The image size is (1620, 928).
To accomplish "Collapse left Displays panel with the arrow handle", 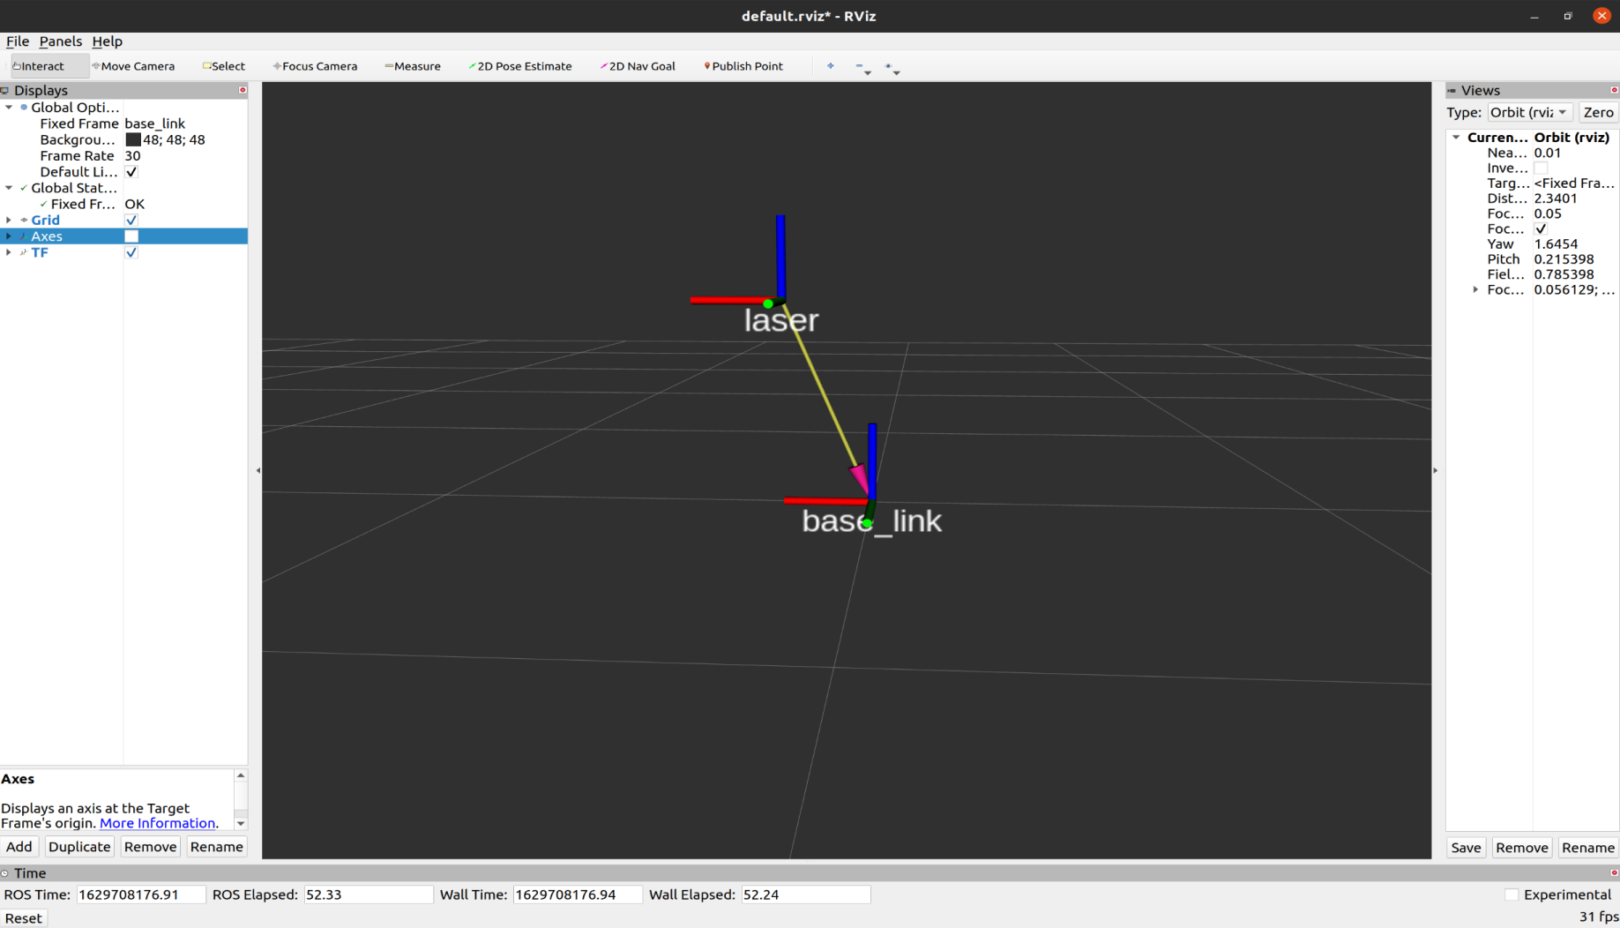I will (258, 470).
